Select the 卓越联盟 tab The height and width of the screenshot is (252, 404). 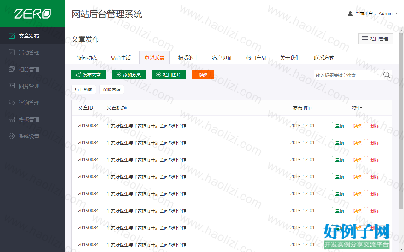pyautogui.click(x=154, y=58)
